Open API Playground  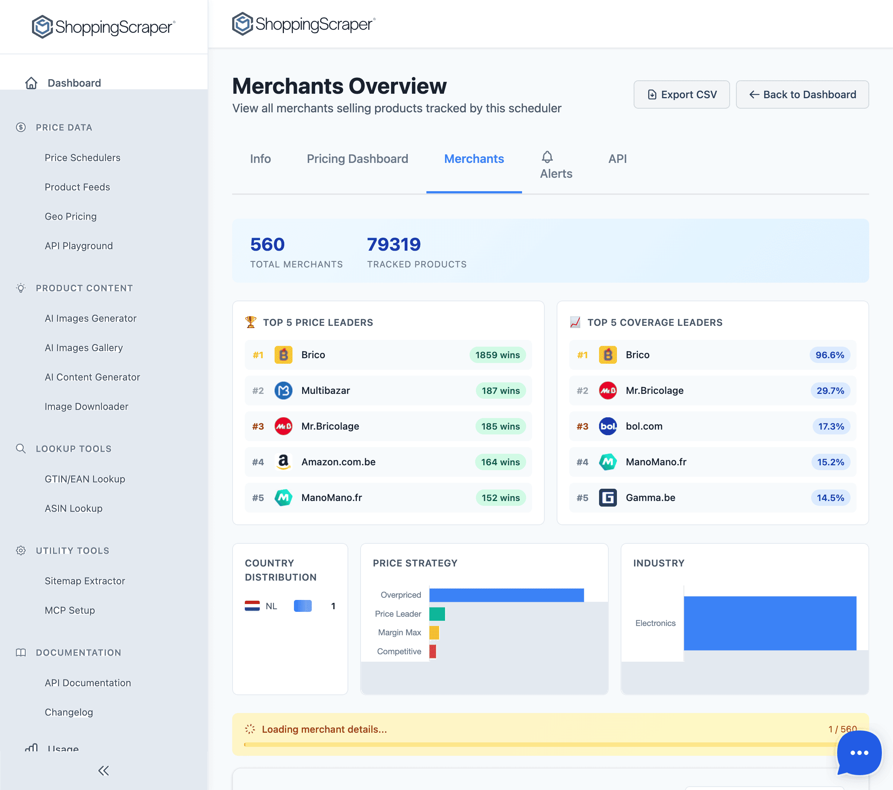(x=79, y=246)
